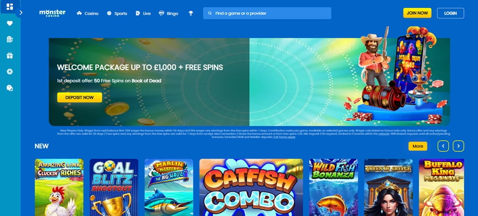Screen dimensions: 478x216
Task: Click the gift promotions icon in sidebar
Action: 10,55
